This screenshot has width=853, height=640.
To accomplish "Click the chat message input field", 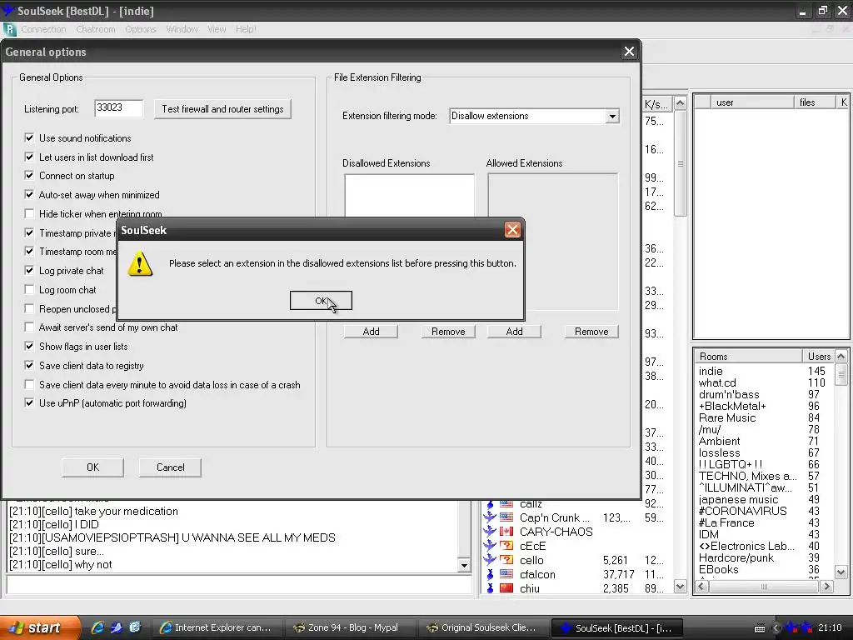I will 238,585.
